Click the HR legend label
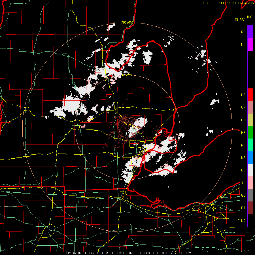 tap(243, 133)
